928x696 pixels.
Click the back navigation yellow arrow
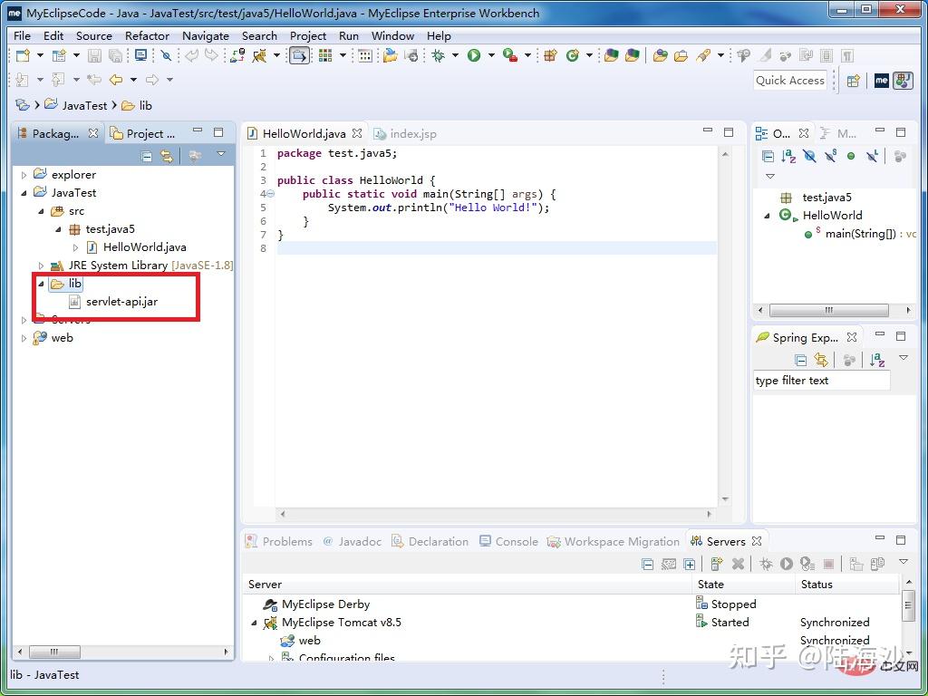[115, 80]
